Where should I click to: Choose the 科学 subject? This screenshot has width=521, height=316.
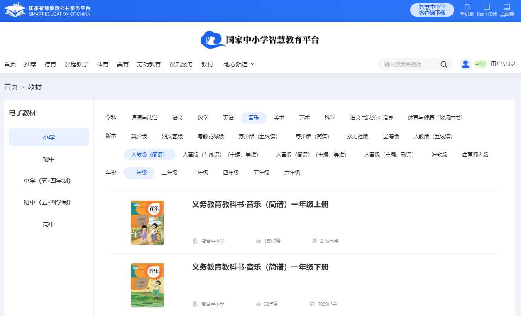(330, 118)
